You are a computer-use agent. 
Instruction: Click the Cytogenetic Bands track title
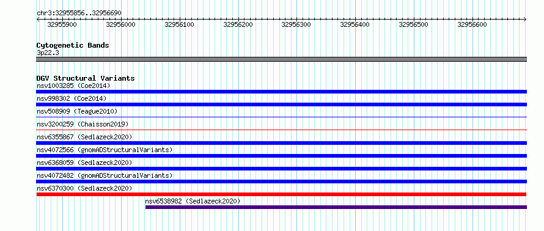[x=73, y=45]
